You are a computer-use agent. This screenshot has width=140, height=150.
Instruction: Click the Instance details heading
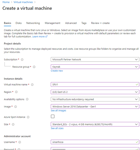tap(13, 79)
